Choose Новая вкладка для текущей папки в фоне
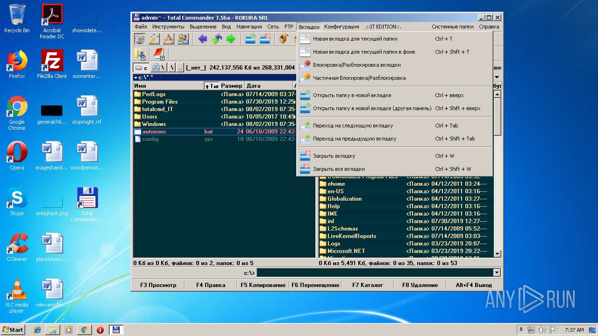 pyautogui.click(x=395, y=52)
